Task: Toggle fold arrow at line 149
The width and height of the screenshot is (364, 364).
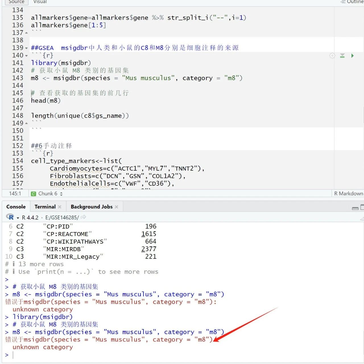Action: coord(26,123)
